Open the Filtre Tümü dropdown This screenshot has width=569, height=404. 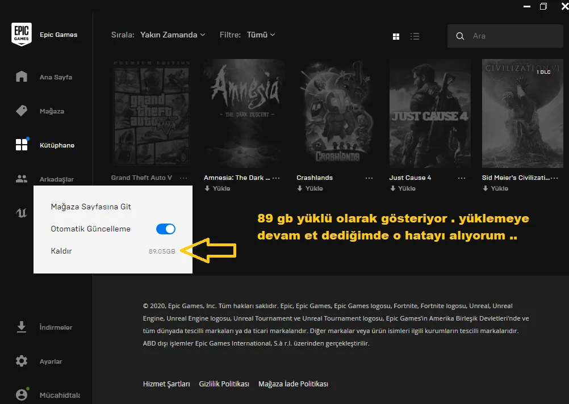click(261, 35)
